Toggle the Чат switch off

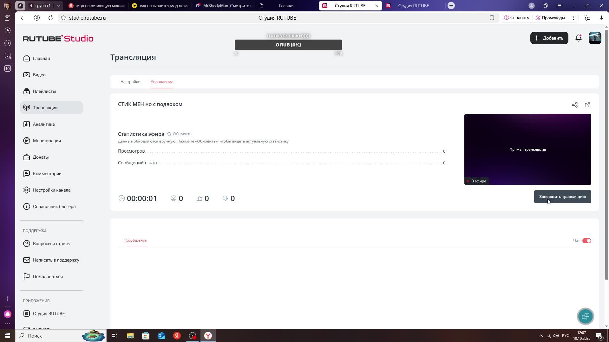586,241
